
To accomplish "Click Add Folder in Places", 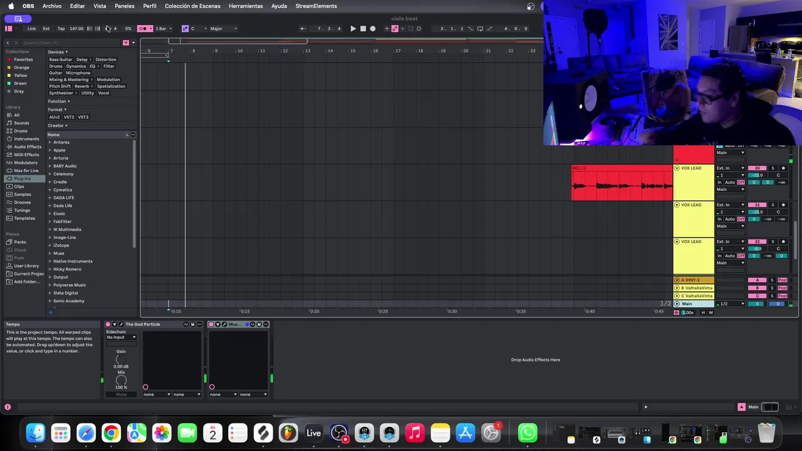I will tap(26, 282).
